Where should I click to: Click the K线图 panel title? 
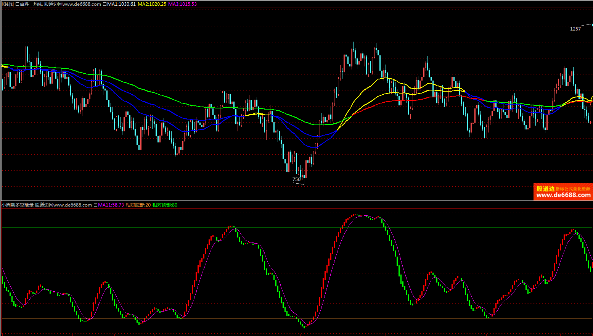click(8, 4)
